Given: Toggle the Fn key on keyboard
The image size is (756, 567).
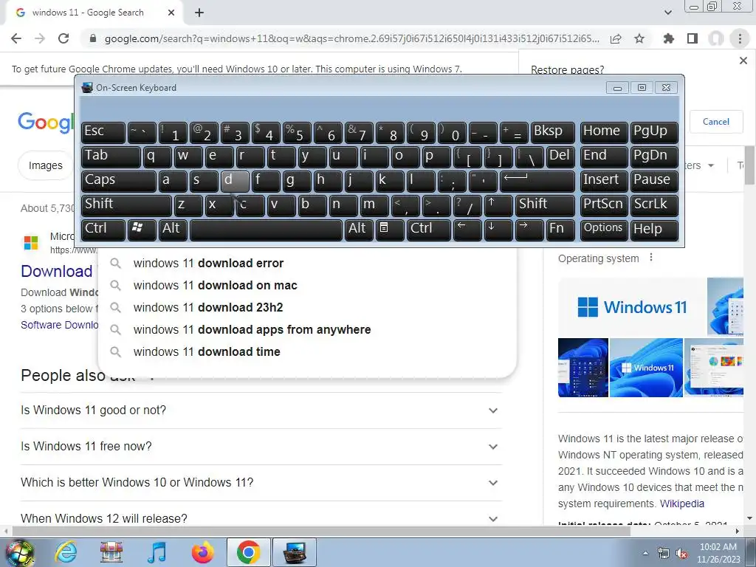Looking at the screenshot, I should pyautogui.click(x=561, y=229).
